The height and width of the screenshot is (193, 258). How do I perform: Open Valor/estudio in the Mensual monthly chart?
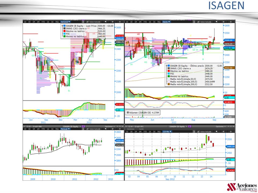tap(93, 129)
